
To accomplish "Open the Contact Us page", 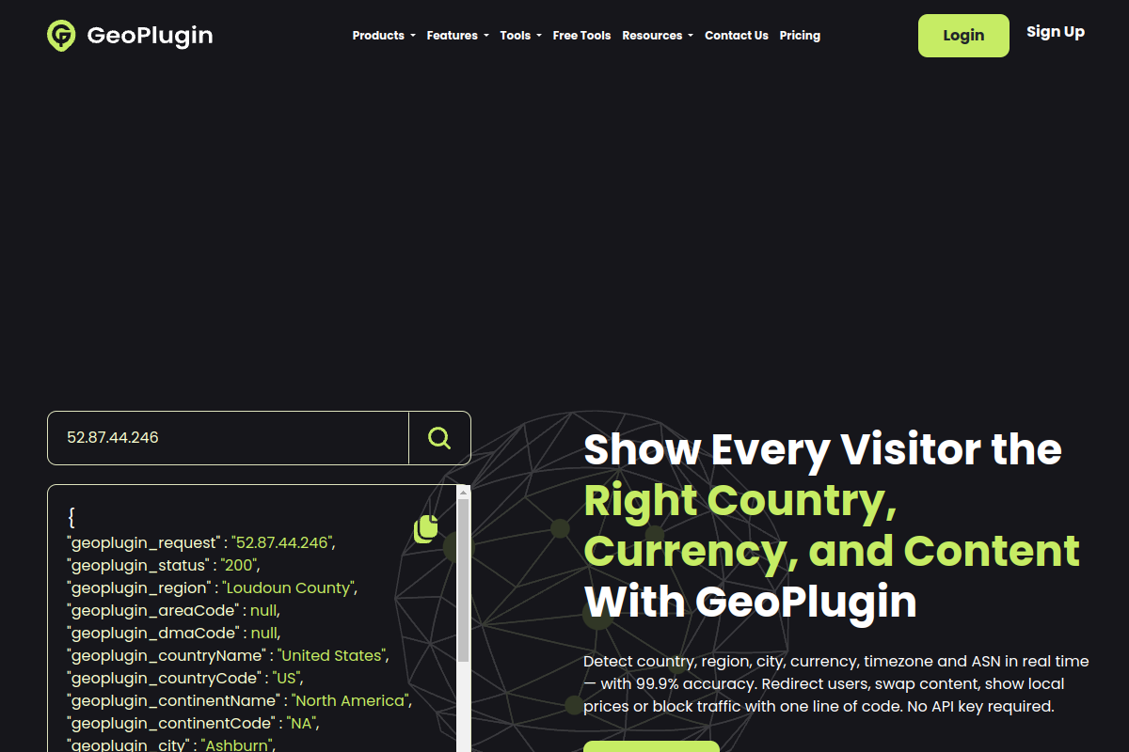I will (736, 36).
